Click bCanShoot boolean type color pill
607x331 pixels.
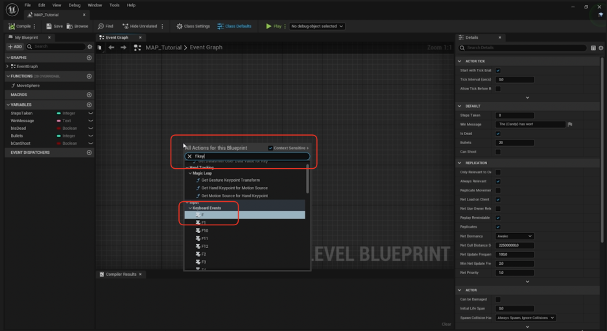pyautogui.click(x=59, y=143)
